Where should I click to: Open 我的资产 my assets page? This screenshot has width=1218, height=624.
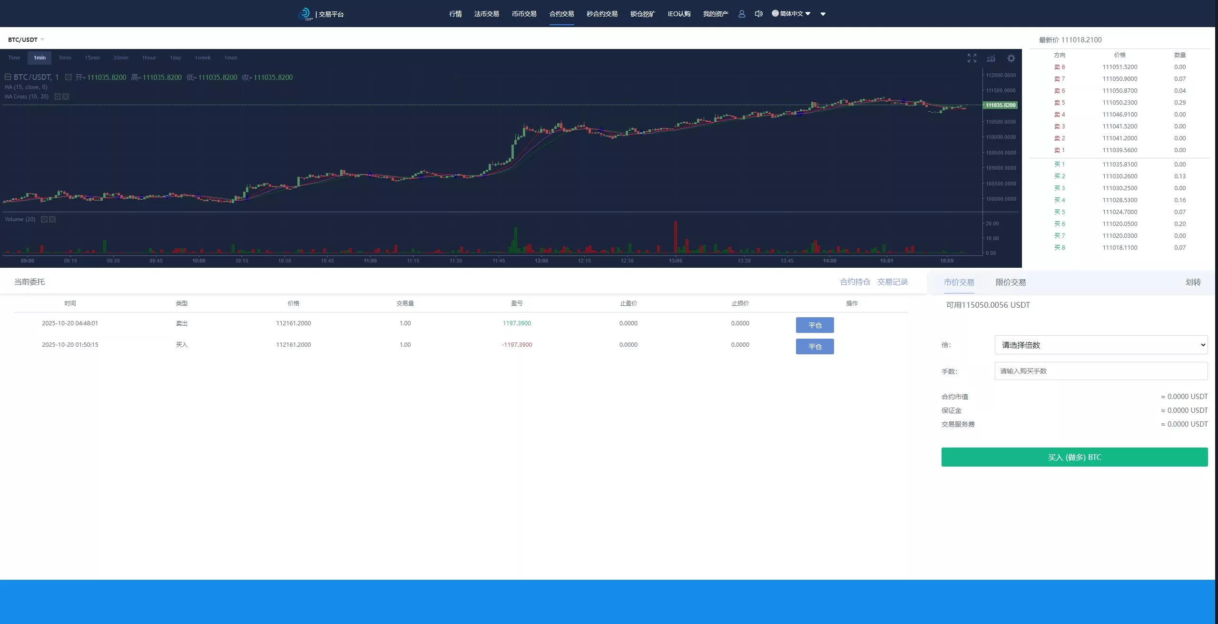(716, 14)
